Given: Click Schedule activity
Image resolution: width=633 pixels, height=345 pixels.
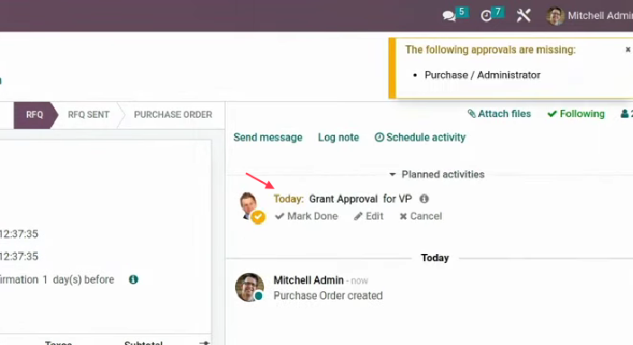Looking at the screenshot, I should click(x=420, y=137).
